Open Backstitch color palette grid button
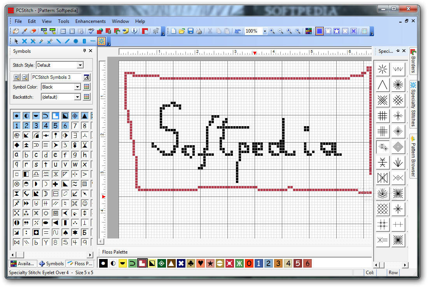The height and width of the screenshot is (287, 428). 87,97
